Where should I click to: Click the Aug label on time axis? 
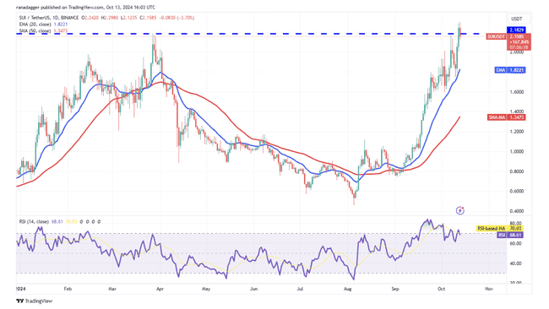click(x=348, y=289)
